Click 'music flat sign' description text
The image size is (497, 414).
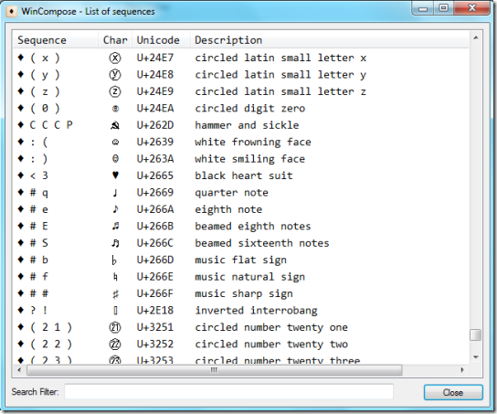240,260
